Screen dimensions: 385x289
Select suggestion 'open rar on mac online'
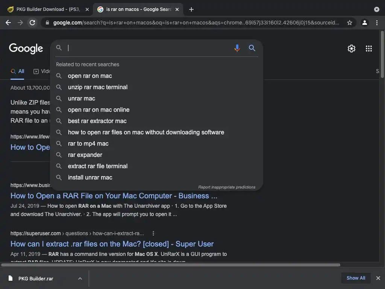tap(157, 110)
